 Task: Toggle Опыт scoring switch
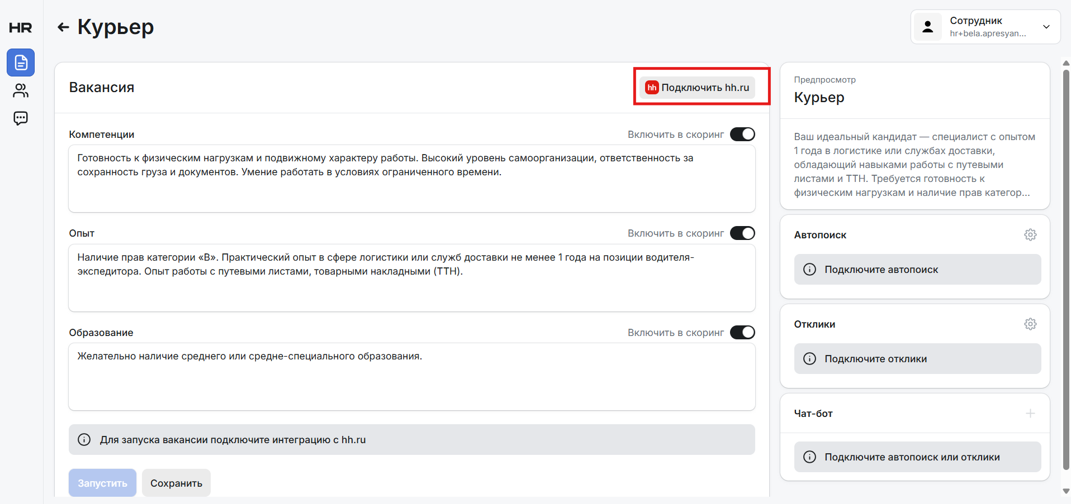(x=742, y=233)
